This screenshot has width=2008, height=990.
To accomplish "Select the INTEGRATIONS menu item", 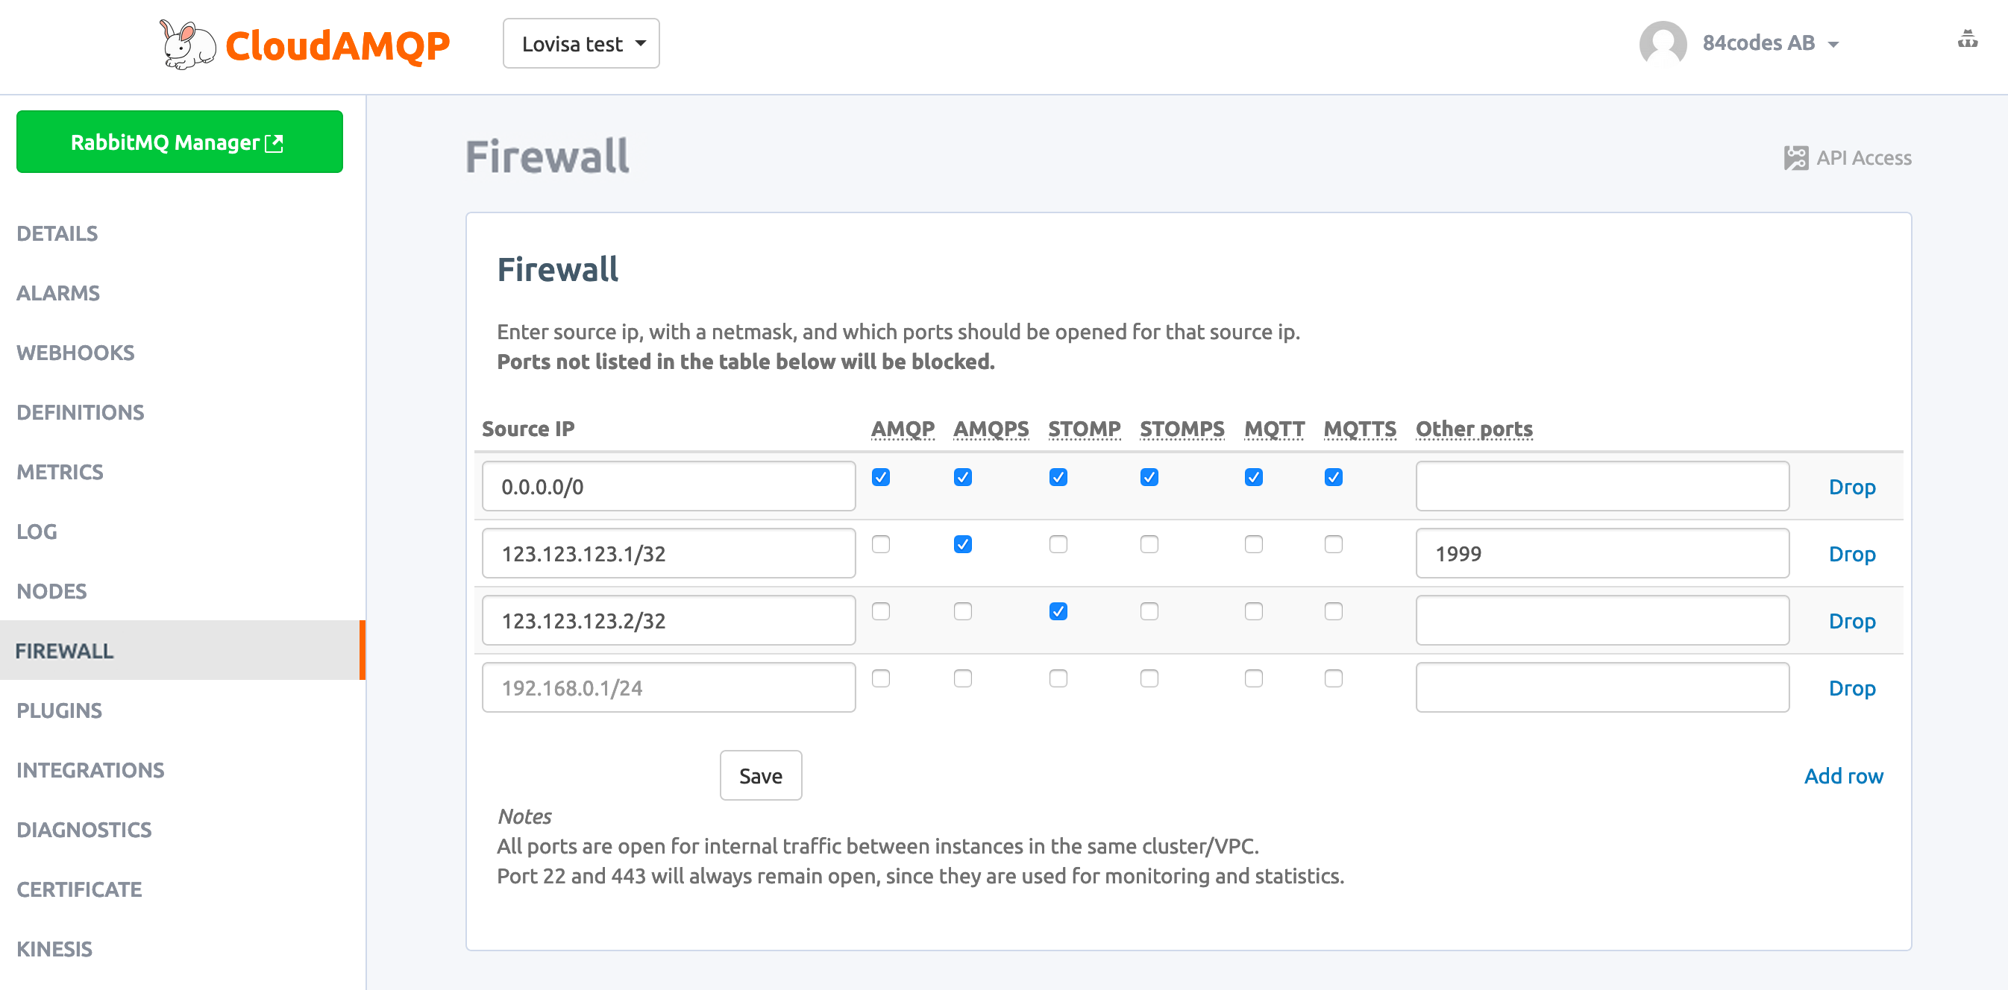I will (x=91, y=770).
